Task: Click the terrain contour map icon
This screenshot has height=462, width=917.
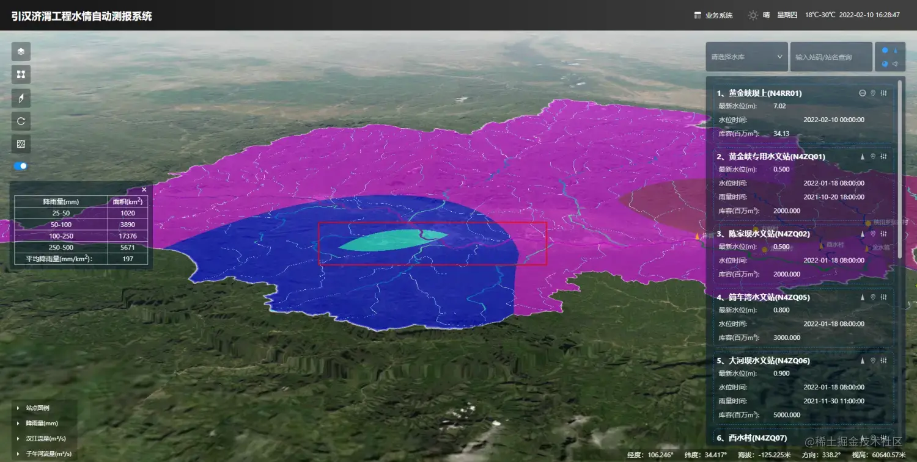Action: coord(21,144)
